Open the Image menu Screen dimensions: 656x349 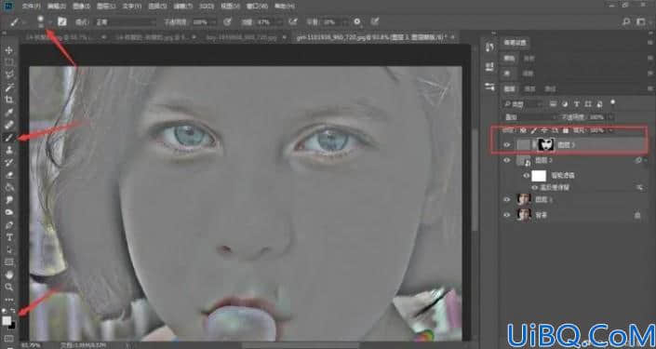(x=81, y=7)
